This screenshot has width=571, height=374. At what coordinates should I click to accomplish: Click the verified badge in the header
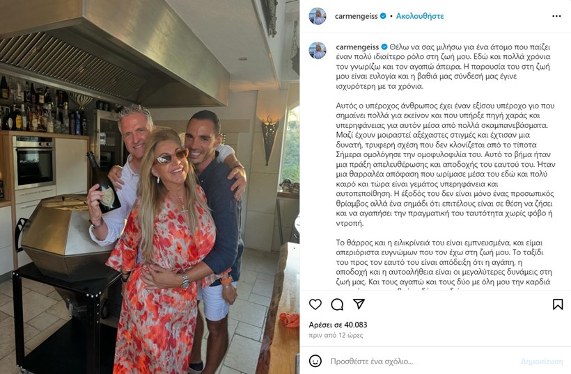[x=383, y=16]
